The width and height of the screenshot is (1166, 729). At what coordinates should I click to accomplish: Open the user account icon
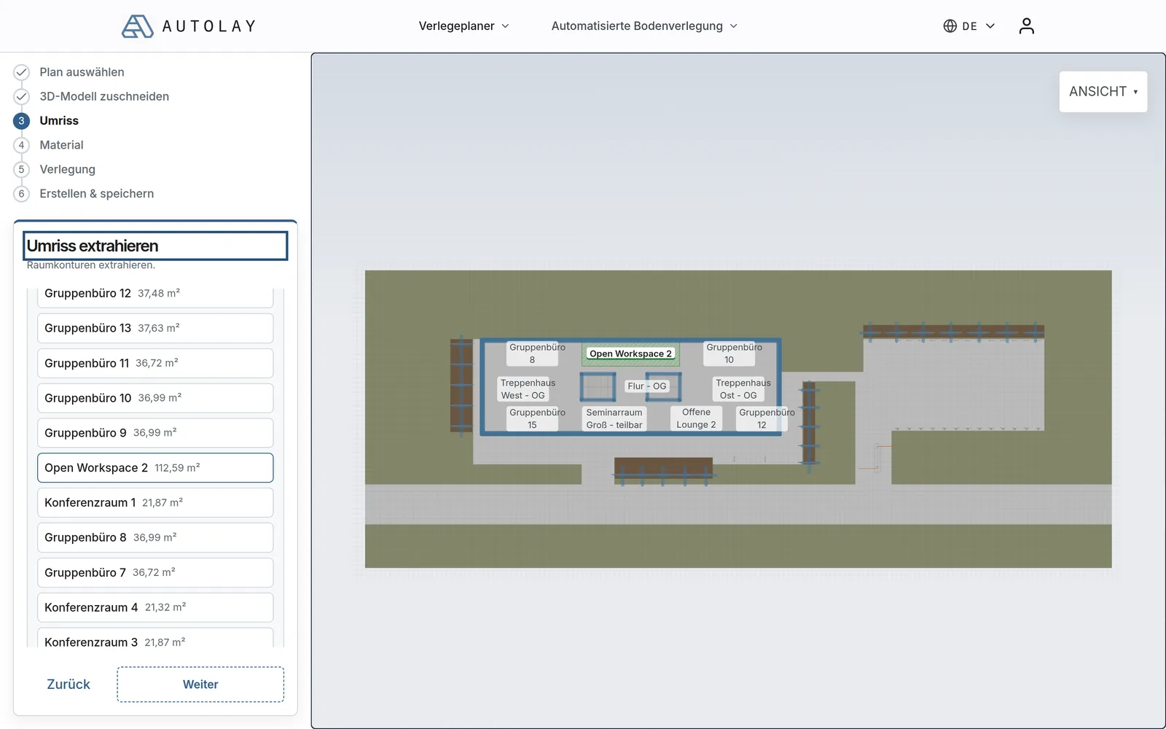coord(1026,26)
